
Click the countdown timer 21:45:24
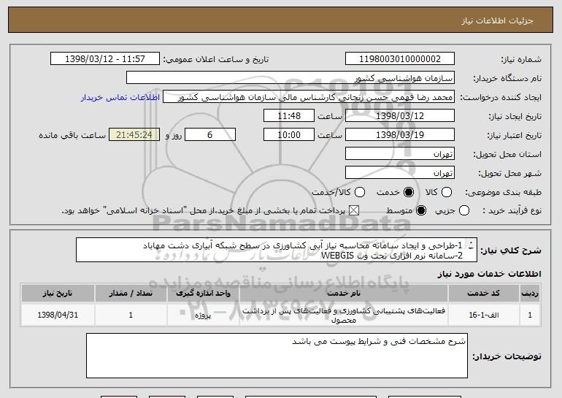(134, 135)
